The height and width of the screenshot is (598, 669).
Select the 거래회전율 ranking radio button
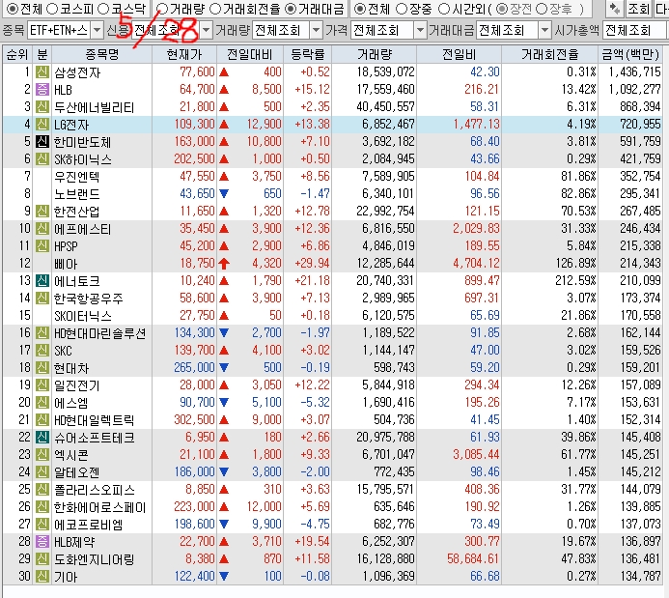tap(215, 8)
